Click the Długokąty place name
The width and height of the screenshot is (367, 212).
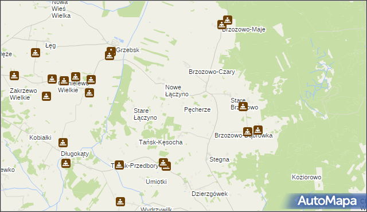coord(75,154)
